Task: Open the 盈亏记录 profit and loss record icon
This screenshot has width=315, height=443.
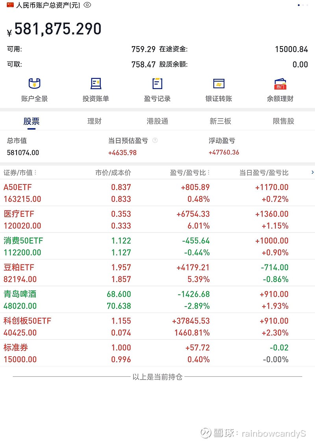Action: coord(157,84)
